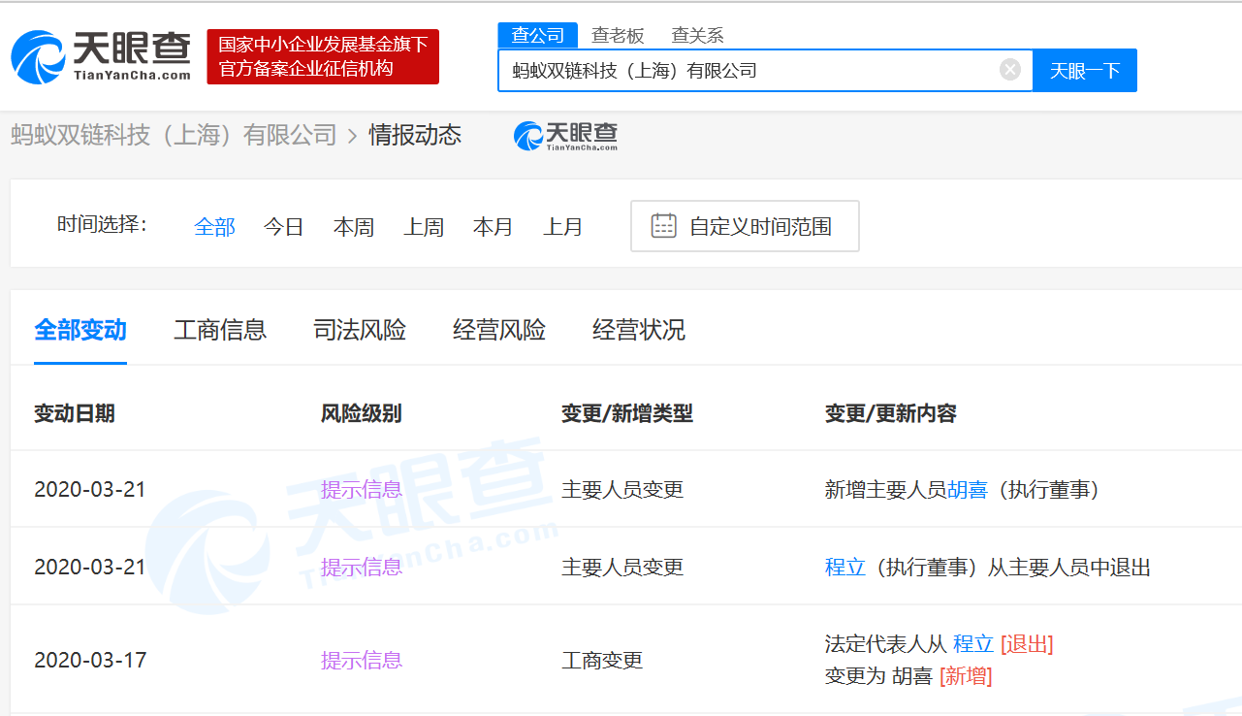Click the 情报动态 breadcrumb text
Viewport: 1242px width, 716px height.
(415, 135)
